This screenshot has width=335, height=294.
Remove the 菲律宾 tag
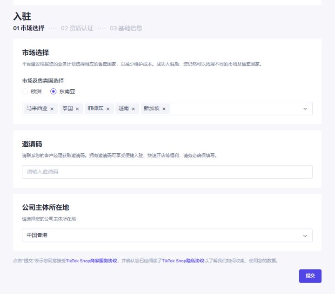click(x=108, y=109)
